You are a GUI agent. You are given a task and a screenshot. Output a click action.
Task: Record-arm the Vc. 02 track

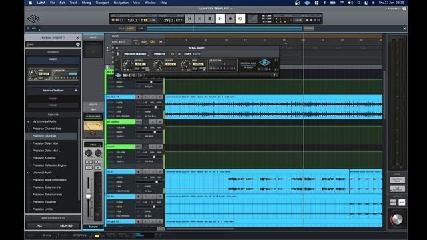pos(139,197)
